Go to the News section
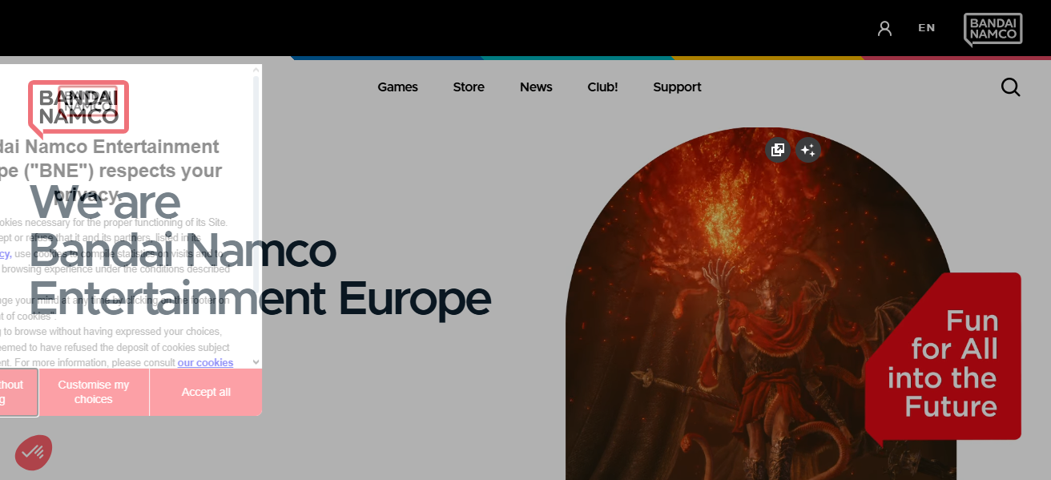Image resolution: width=1051 pixels, height=480 pixels. pyautogui.click(x=536, y=87)
